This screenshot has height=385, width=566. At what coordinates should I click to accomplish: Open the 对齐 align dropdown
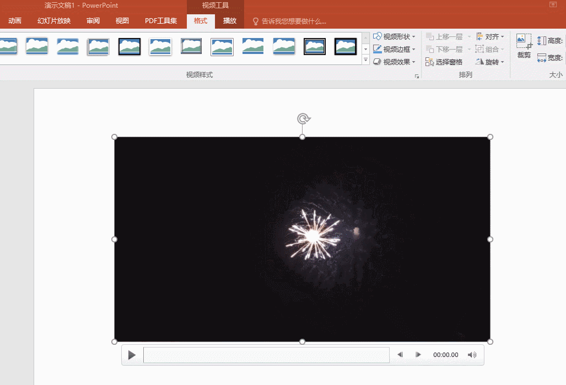[x=490, y=36]
